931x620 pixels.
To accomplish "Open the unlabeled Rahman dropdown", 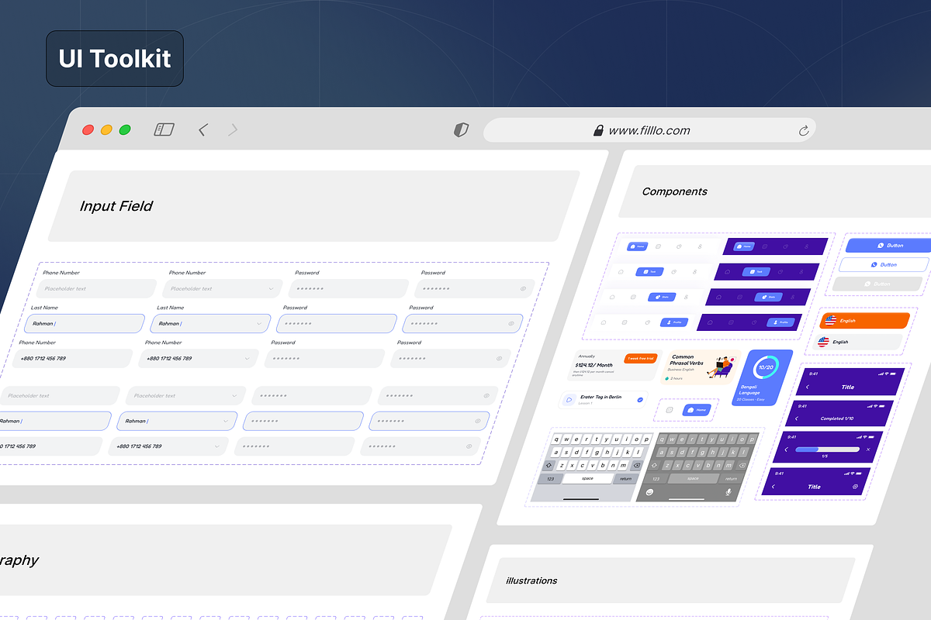I will (178, 421).
